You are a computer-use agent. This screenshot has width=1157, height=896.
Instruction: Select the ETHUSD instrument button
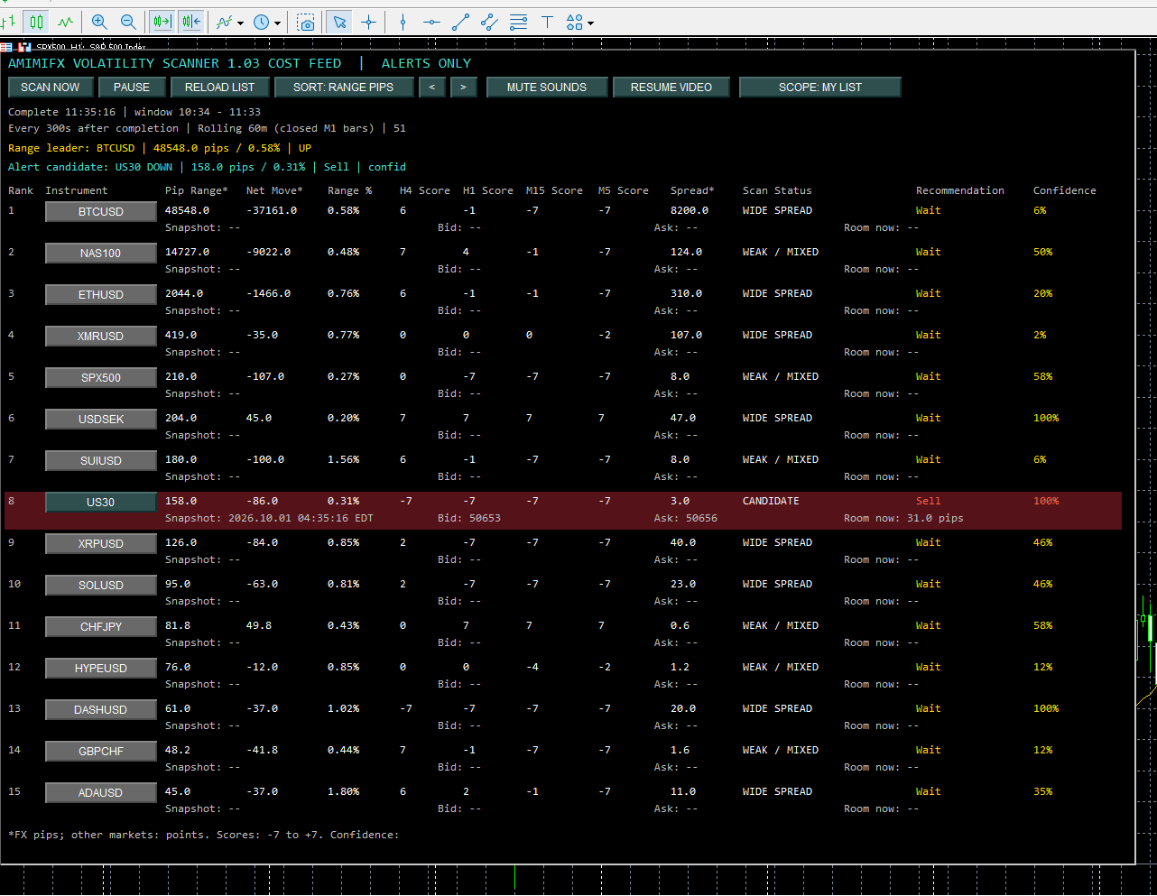(100, 295)
